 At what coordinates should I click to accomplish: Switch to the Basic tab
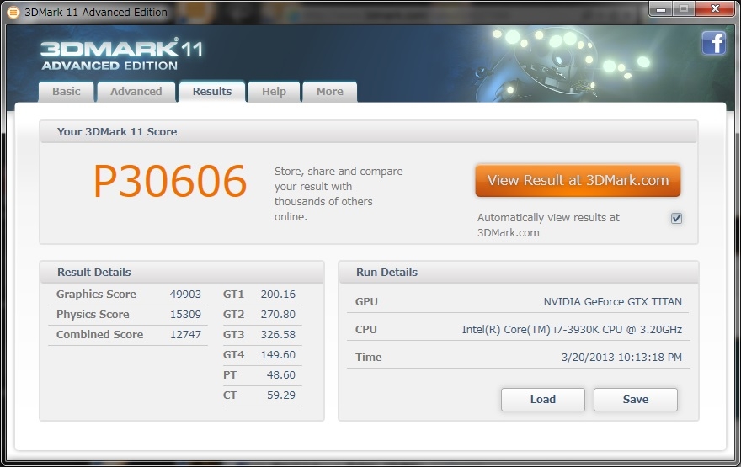pos(67,92)
